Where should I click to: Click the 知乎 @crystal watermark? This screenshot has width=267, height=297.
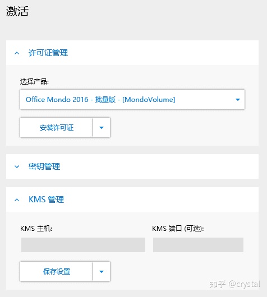click(x=234, y=284)
